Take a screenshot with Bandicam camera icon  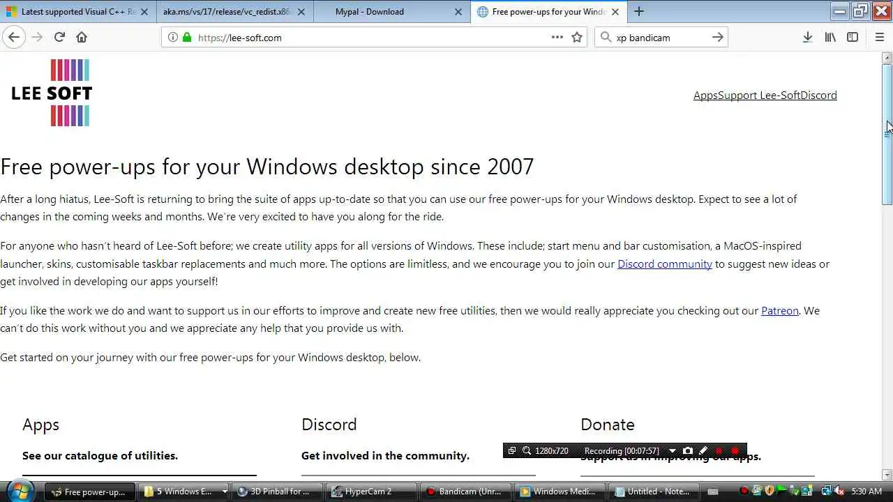688,451
